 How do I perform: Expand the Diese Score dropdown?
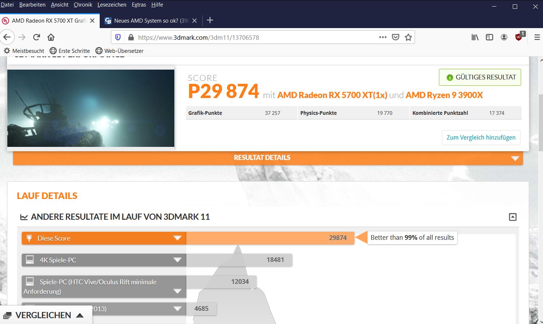tap(177, 238)
